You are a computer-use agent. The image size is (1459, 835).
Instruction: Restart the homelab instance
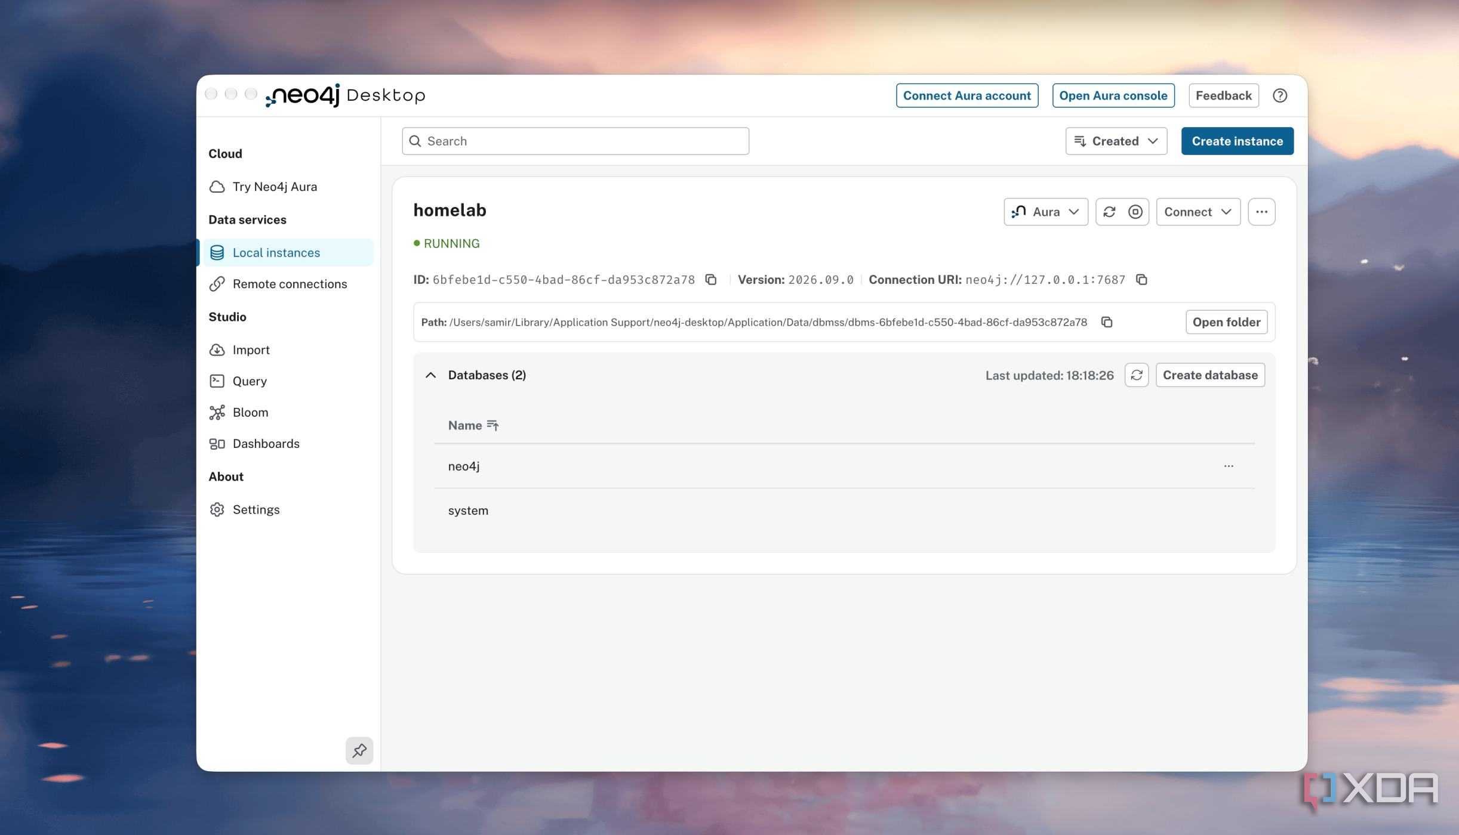[x=1109, y=212]
